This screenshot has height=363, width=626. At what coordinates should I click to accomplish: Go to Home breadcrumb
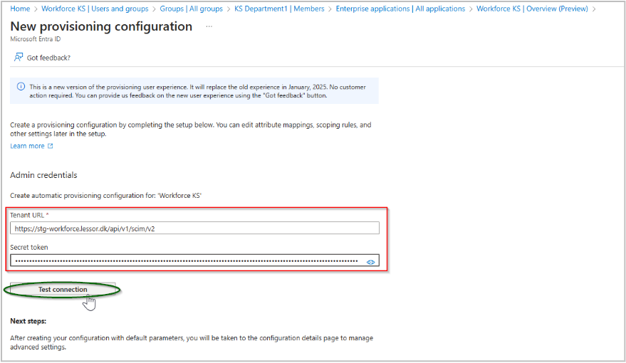pyautogui.click(x=21, y=9)
